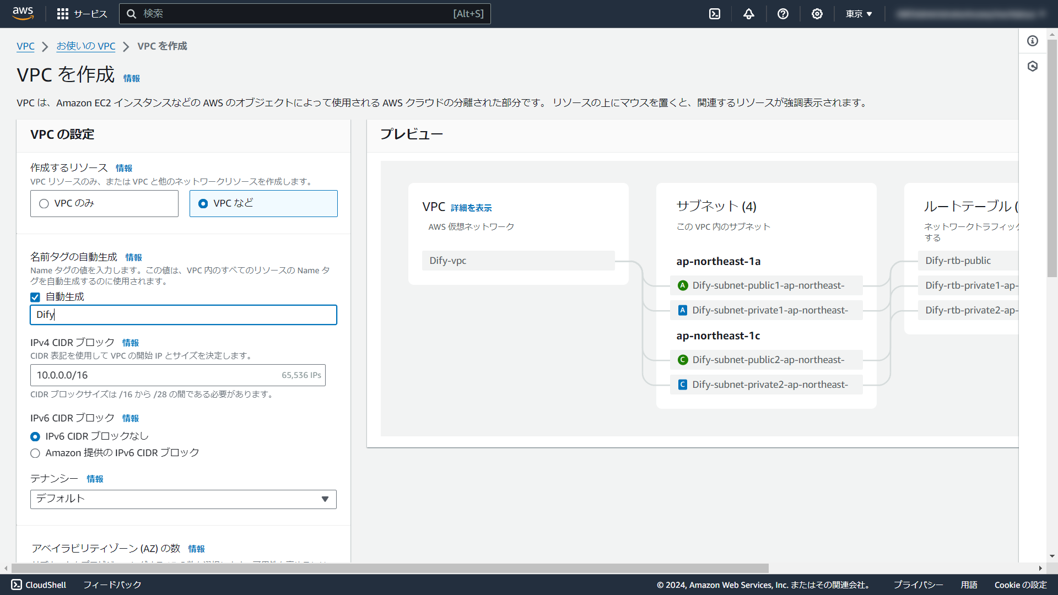The image size is (1058, 595).
Task: Uncheck the 自動生成 checkbox
Action: [35, 297]
